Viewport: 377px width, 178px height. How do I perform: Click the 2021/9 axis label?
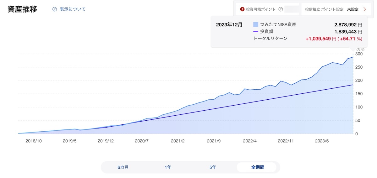pyautogui.click(x=214, y=141)
